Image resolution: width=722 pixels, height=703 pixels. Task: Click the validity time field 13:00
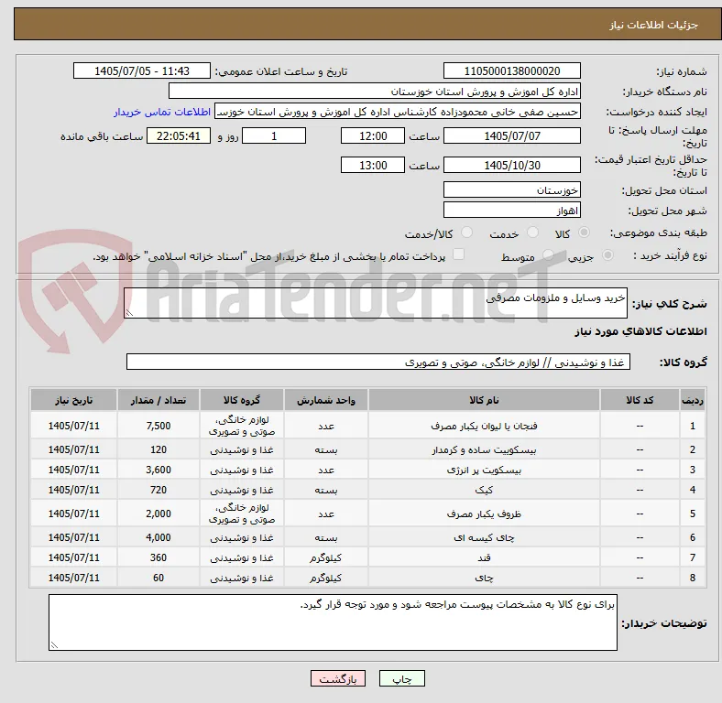pos(373,165)
